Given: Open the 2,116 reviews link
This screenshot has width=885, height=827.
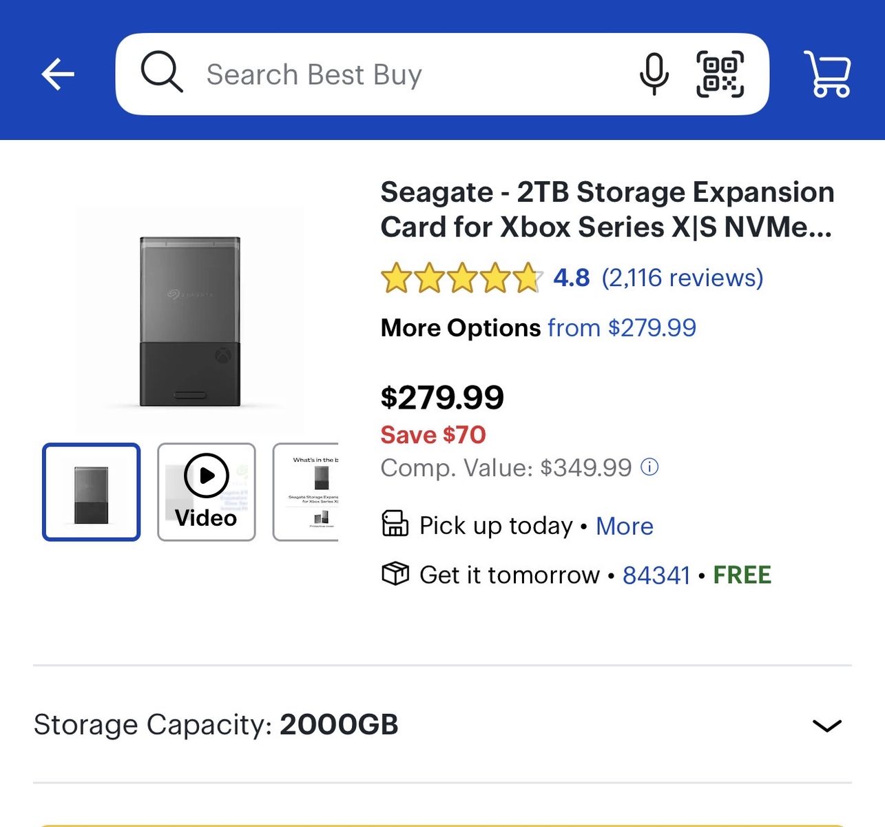Looking at the screenshot, I should pyautogui.click(x=682, y=278).
